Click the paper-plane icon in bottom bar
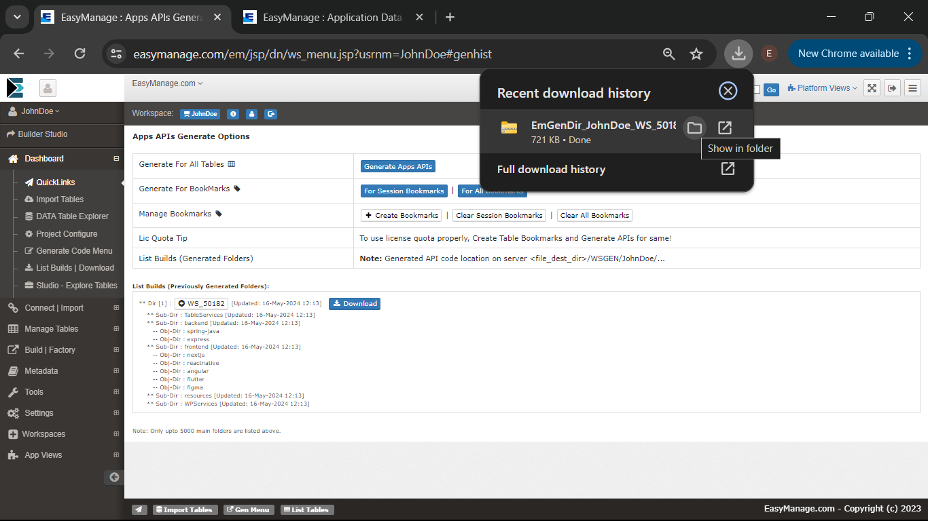Screen dimensions: 928x521 pyautogui.click(x=139, y=509)
